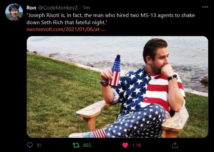Image resolution: width=214 pixels, height=152 pixels.
Task: Open the share upload-arrow icon
Action: click(x=175, y=145)
